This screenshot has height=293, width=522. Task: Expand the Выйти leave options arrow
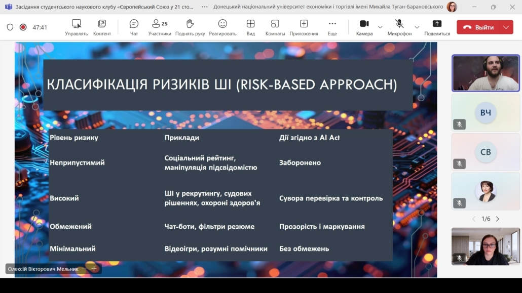click(506, 27)
